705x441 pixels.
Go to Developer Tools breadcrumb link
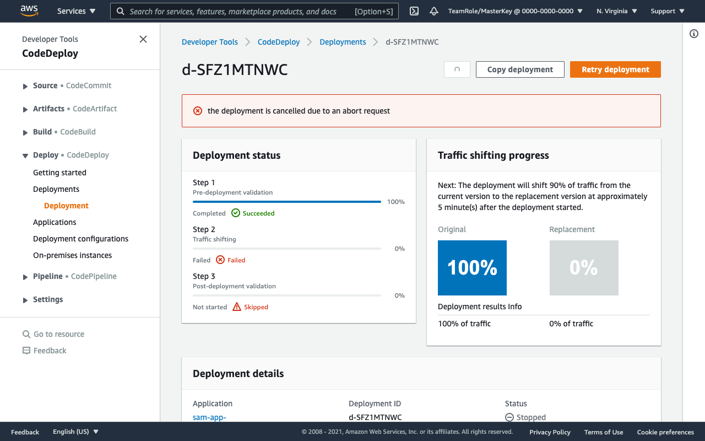click(210, 42)
